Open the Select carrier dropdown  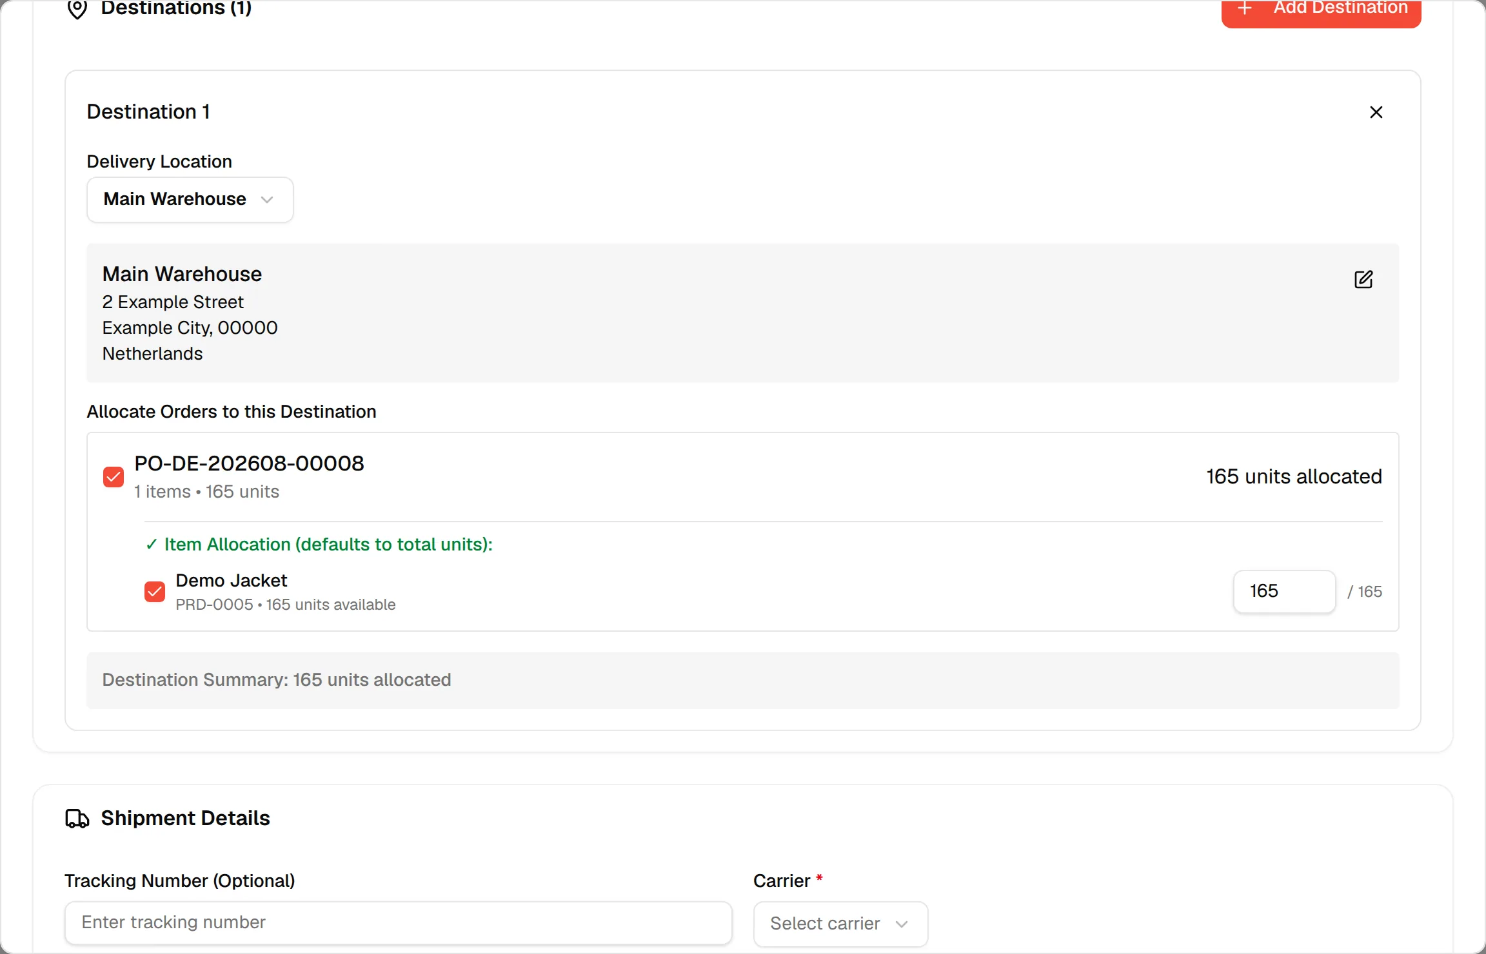click(840, 923)
